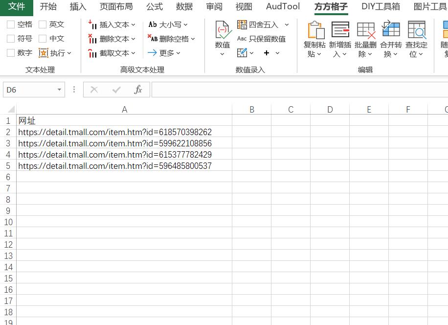The height and width of the screenshot is (325, 448).
Task: Expand the chevron beside the pencil edit icon
Action: 251,53
